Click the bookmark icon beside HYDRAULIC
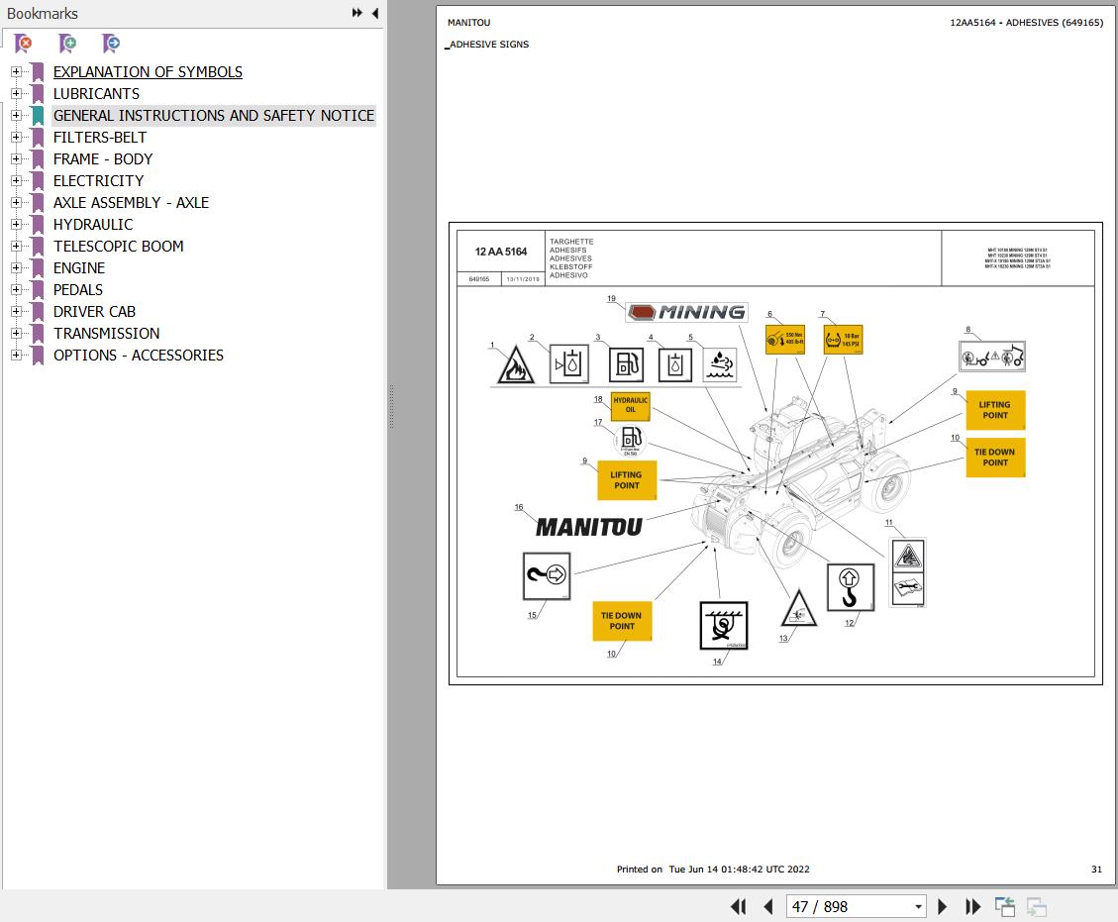Screen dimensions: 1118x922 coord(38,225)
